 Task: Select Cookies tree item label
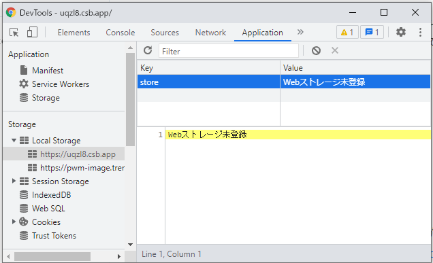point(46,222)
